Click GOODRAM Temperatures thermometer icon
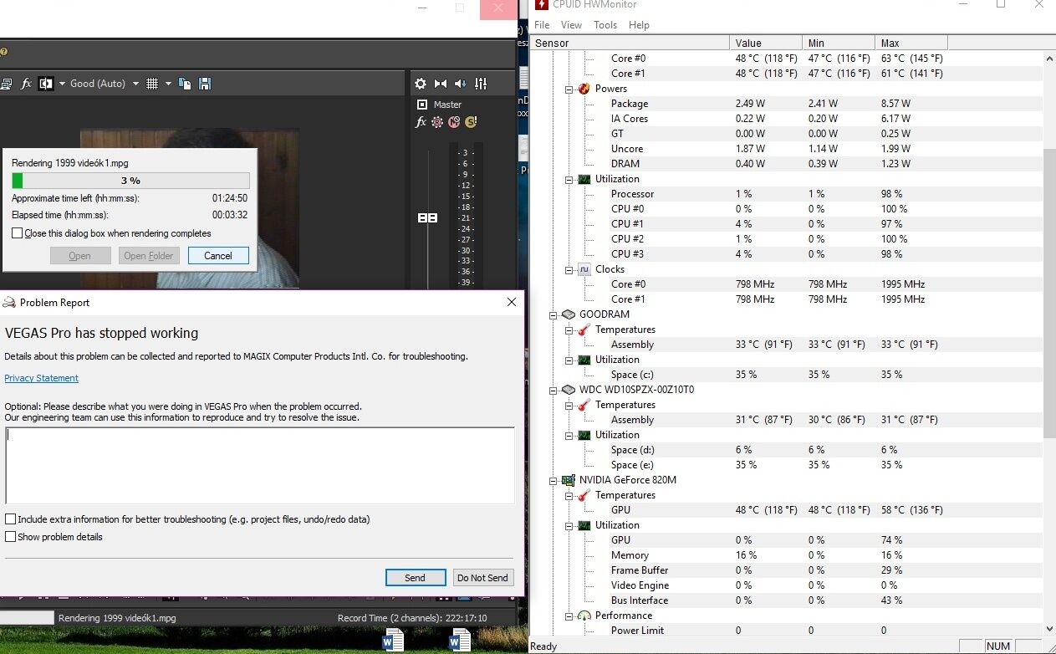 click(585, 330)
